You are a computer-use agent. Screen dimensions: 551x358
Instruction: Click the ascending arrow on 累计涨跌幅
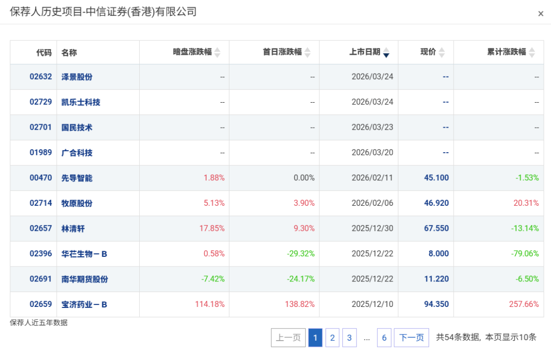[x=531, y=49]
